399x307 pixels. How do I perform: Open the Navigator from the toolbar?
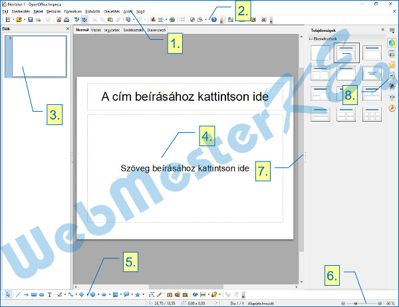pos(192,19)
